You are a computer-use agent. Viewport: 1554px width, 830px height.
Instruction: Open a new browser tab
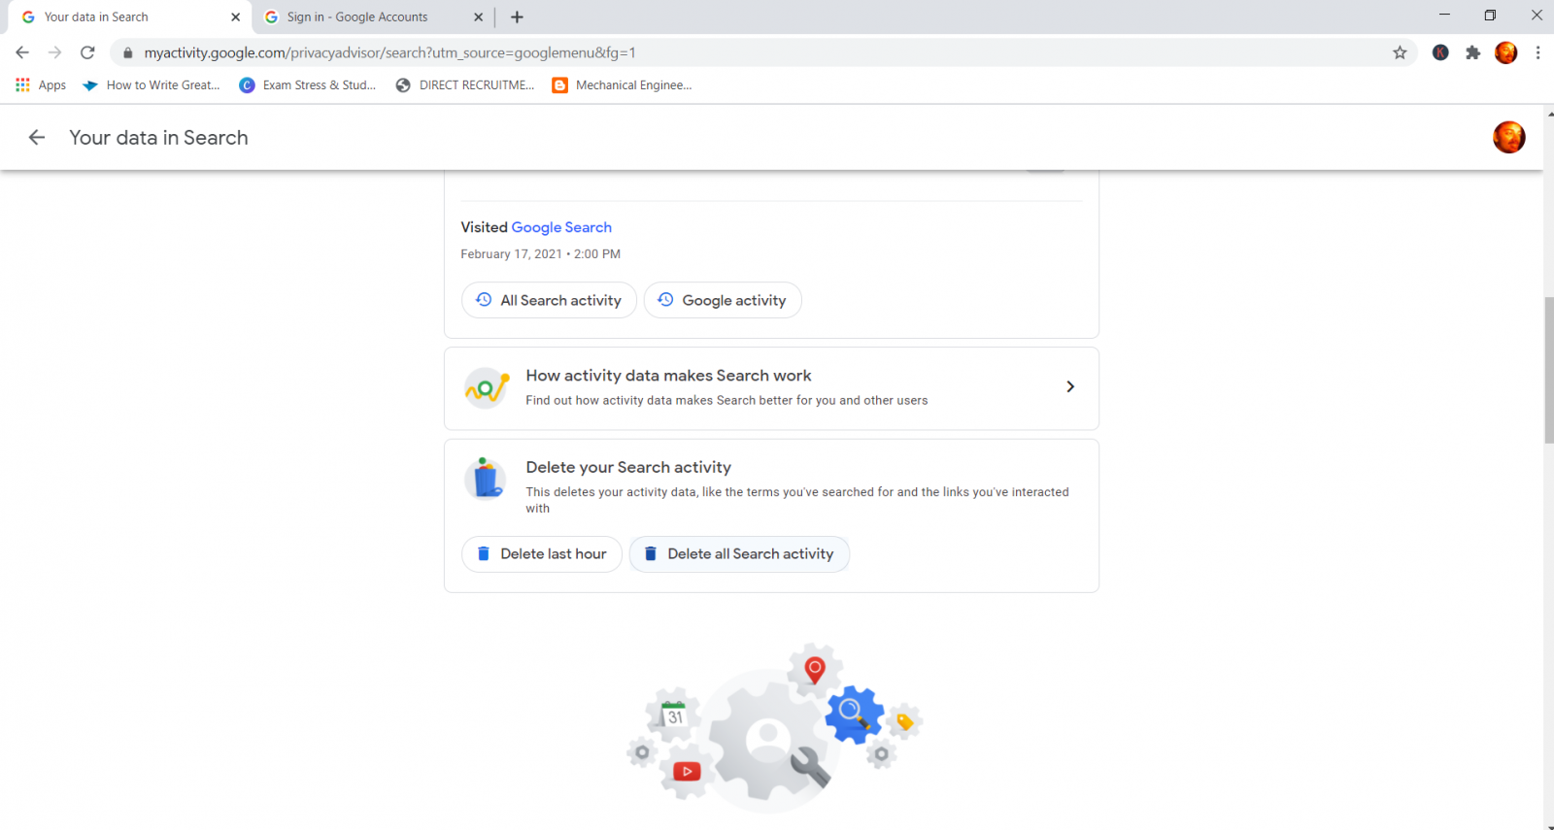517,17
